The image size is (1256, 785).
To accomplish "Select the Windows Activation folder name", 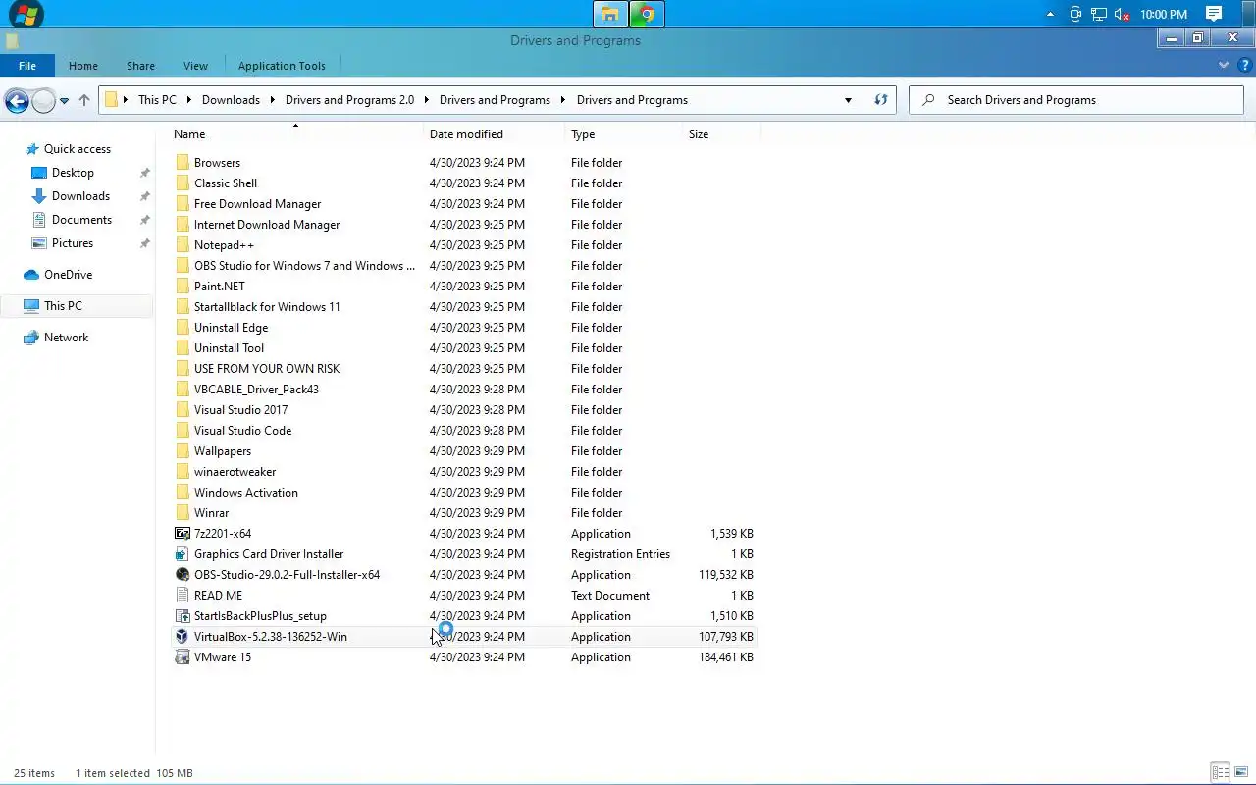I will (x=246, y=493).
